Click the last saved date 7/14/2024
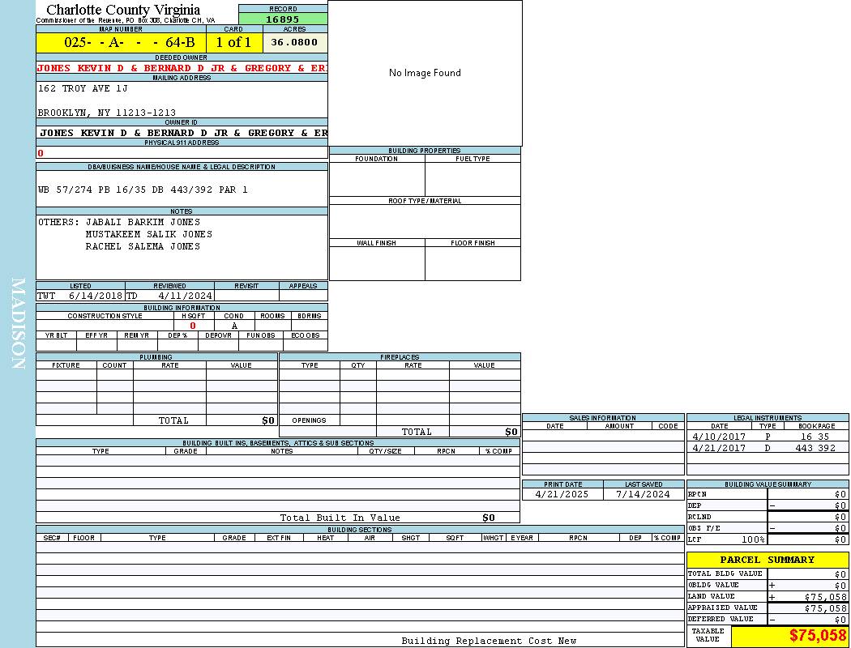This screenshot has width=851, height=648. click(643, 494)
